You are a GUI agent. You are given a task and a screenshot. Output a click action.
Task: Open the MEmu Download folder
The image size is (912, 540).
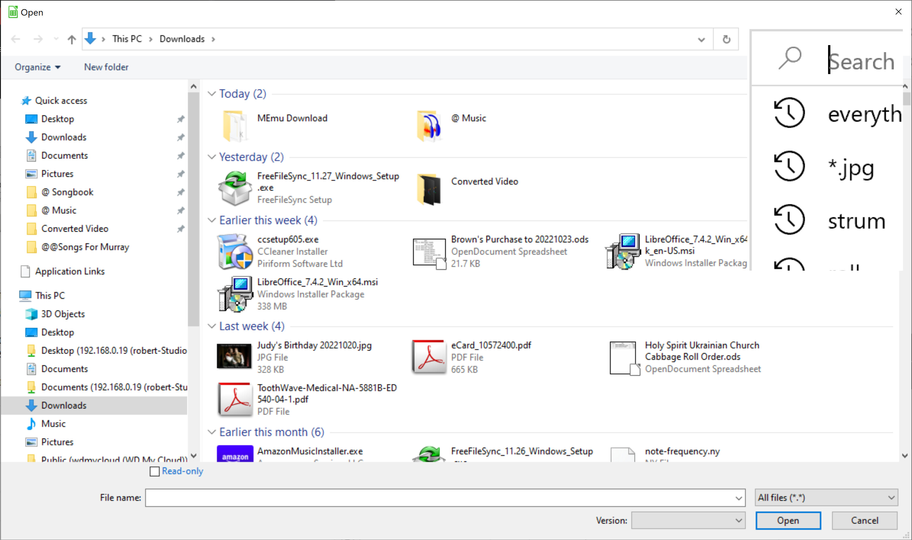coord(292,118)
